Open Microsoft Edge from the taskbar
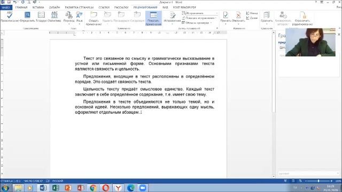This screenshot has height=192, width=342. [130, 188]
